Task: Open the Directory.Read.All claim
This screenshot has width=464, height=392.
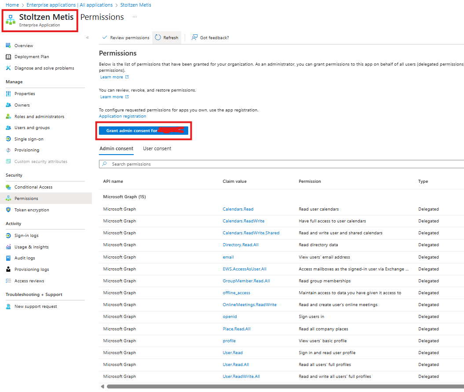Action: (x=241, y=245)
